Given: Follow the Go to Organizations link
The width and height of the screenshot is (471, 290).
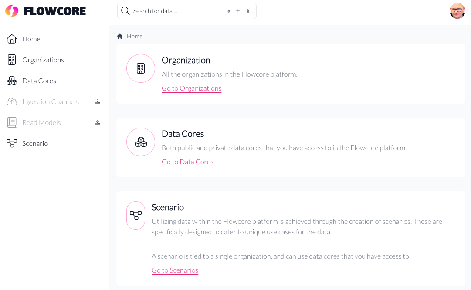Looking at the screenshot, I should tap(191, 88).
